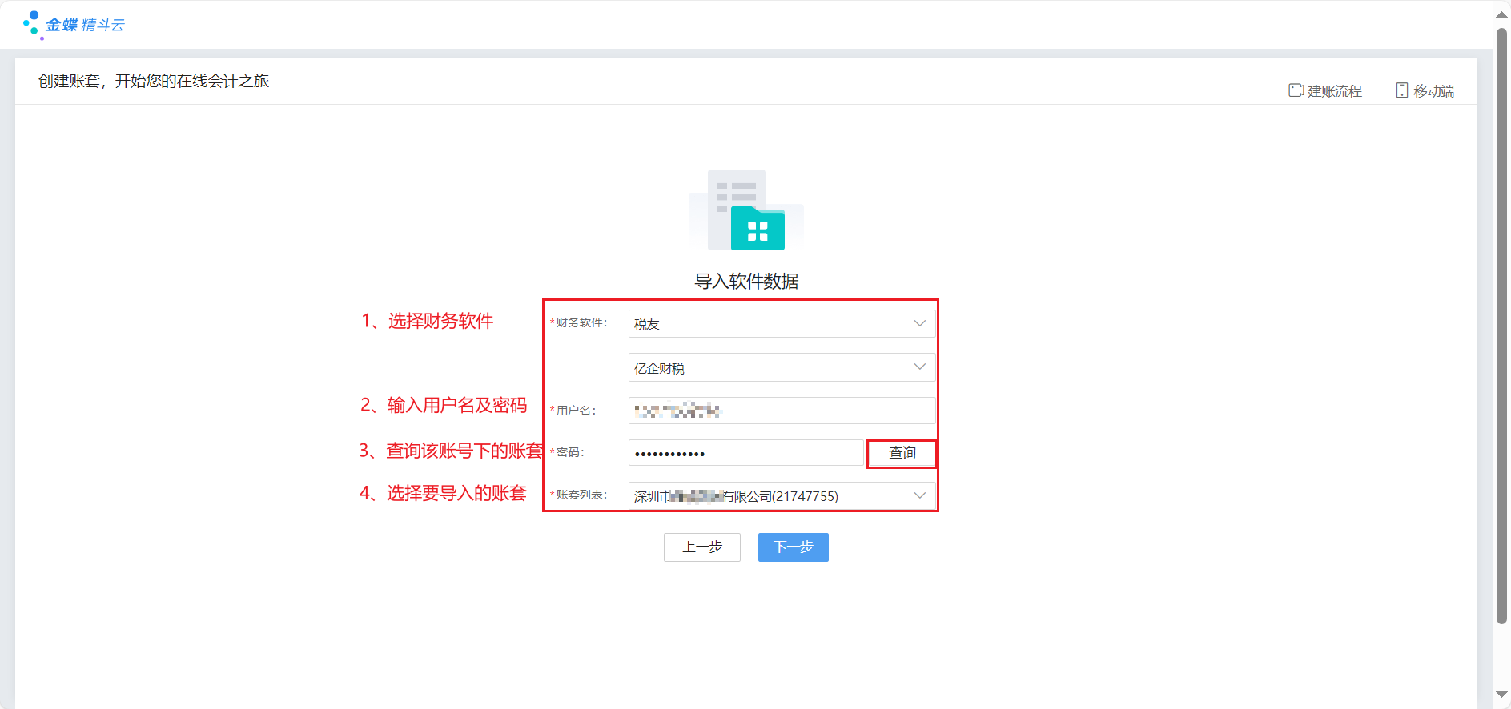The image size is (1511, 709).
Task: Click the import software data illustration
Action: [746, 210]
